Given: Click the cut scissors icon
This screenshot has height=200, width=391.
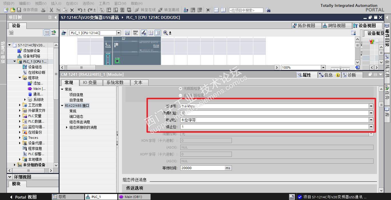Looking at the screenshot, I should [x=51, y=10].
